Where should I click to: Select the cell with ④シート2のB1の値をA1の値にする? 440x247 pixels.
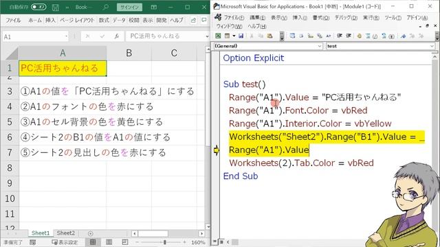point(63,137)
